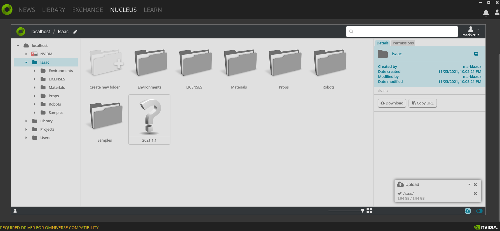Expand the Samples tree node
The height and width of the screenshot is (231, 500).
pyautogui.click(x=35, y=113)
